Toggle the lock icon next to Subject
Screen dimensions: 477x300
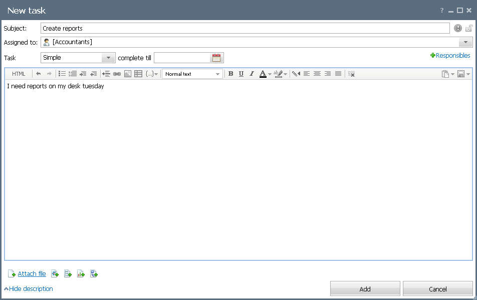click(469, 28)
